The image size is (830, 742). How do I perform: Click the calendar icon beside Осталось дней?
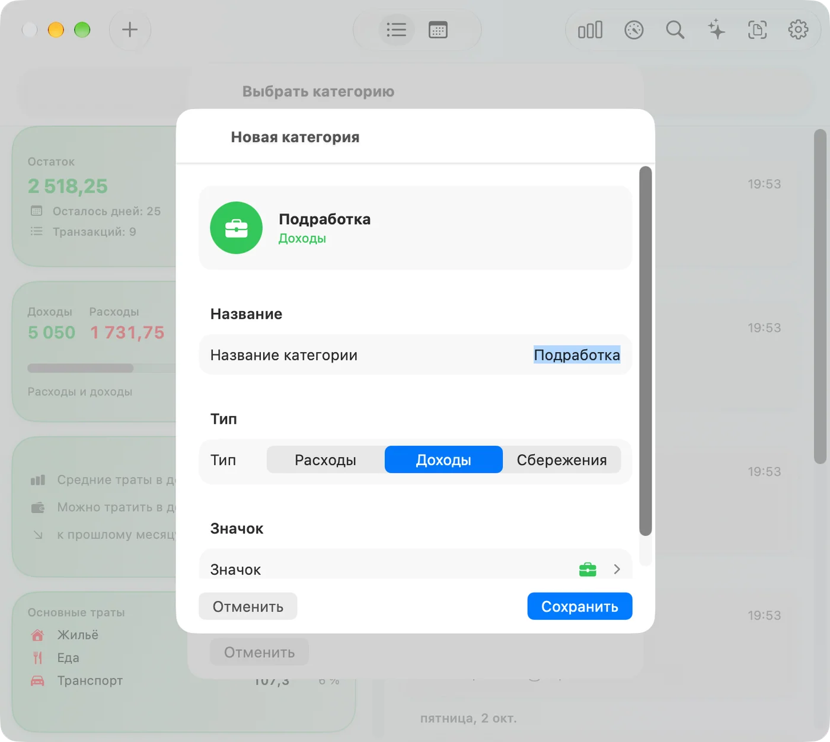tap(37, 211)
